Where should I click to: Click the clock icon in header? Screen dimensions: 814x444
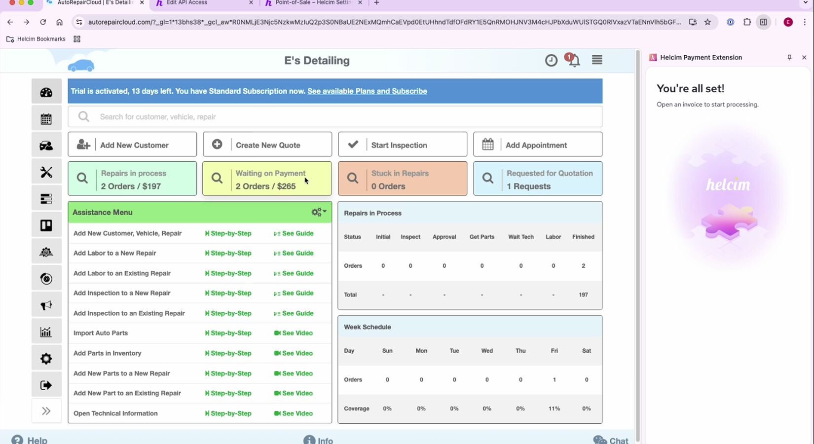[x=551, y=60]
